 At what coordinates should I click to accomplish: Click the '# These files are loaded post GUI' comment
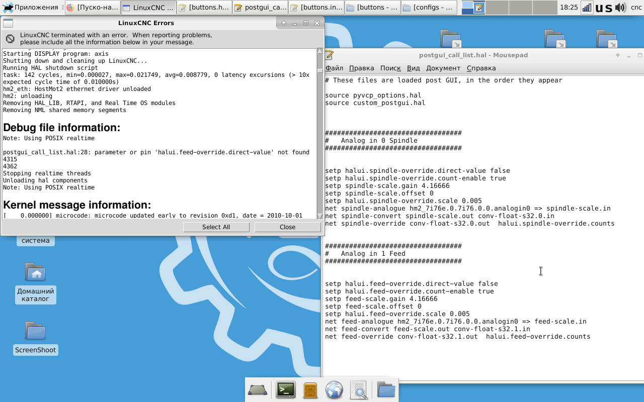(443, 80)
